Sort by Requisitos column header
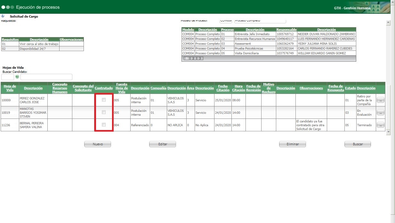Image resolution: width=395 pixels, height=223 pixels. click(10, 39)
